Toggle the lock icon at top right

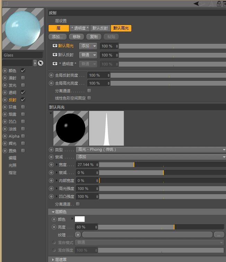[219, 3]
